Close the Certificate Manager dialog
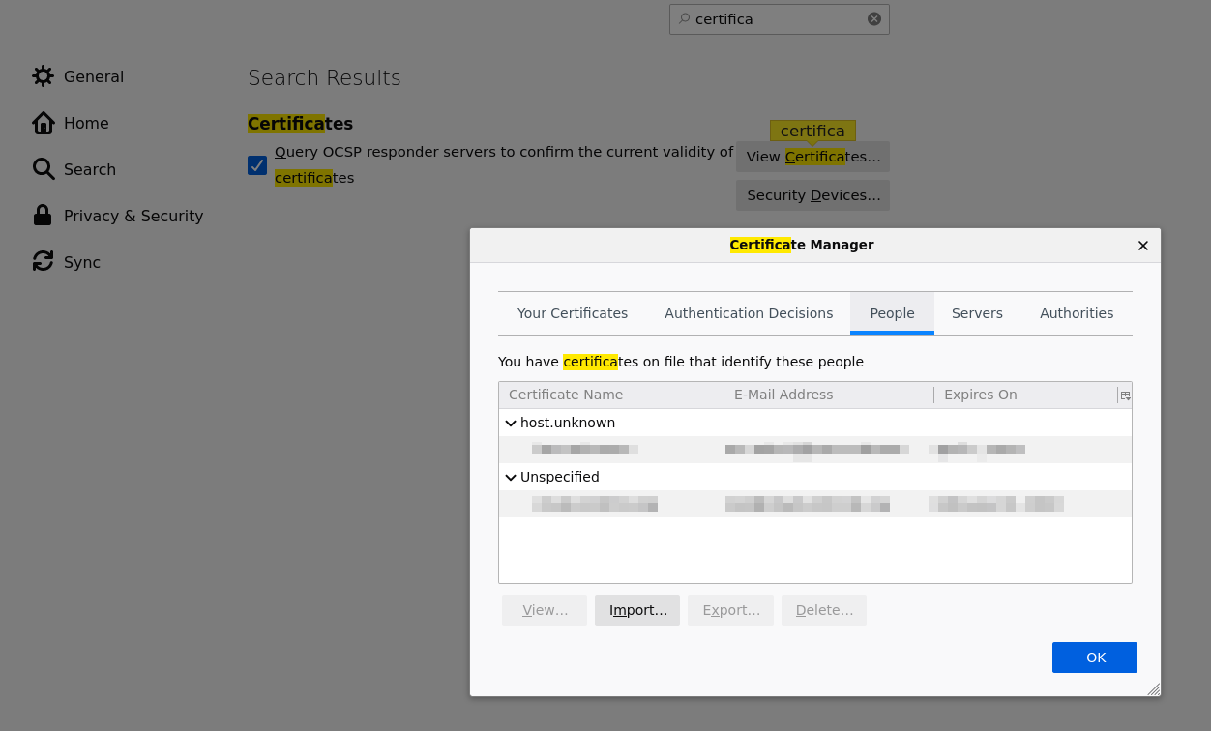Screen dimensions: 1211x731 pos(1143,246)
